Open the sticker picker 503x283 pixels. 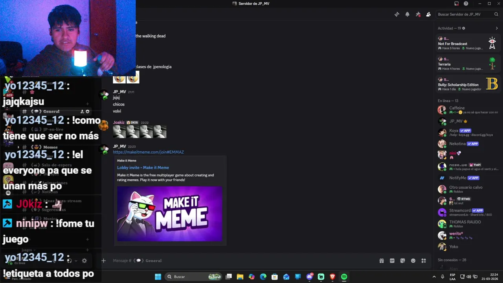pos(403,261)
